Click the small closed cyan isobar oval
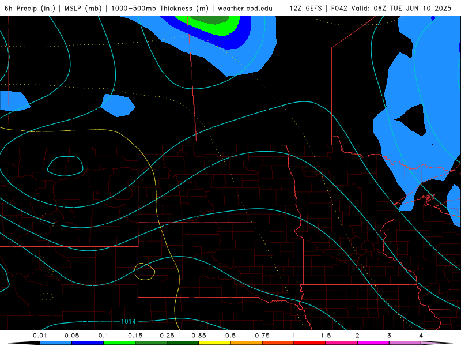The width and height of the screenshot is (461, 346). point(65,166)
